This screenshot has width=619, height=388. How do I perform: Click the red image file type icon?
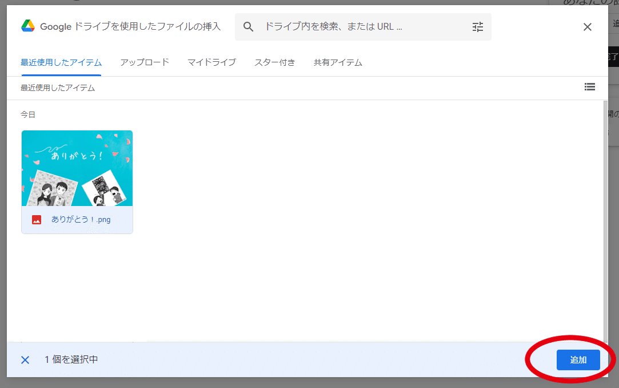[x=37, y=220]
